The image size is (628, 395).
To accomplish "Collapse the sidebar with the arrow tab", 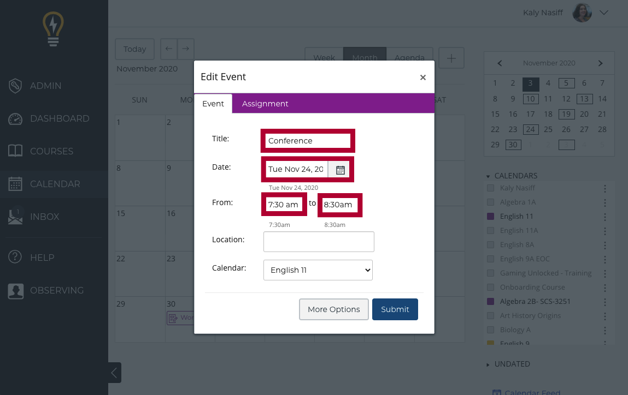I will [115, 373].
